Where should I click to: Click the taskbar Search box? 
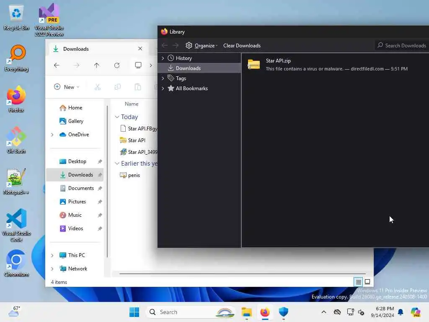point(191,312)
